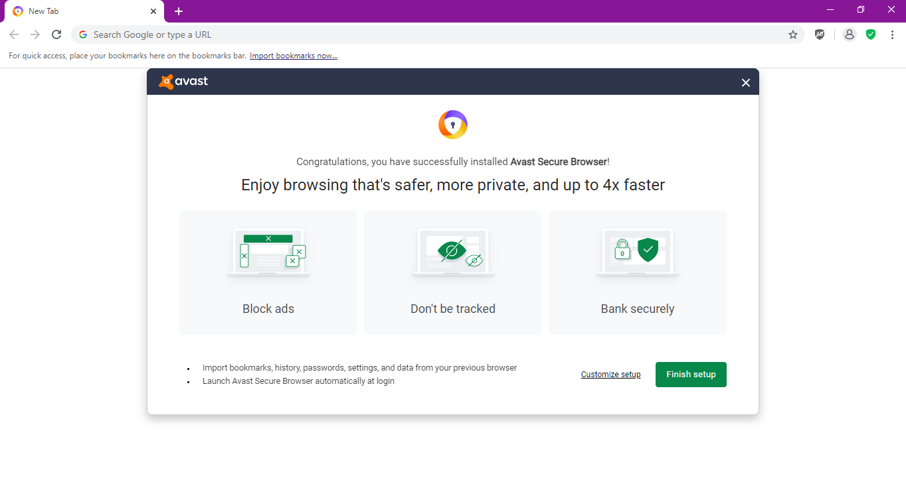Select the Don't be tracked illustration
Image resolution: width=906 pixels, height=480 pixels.
452,252
